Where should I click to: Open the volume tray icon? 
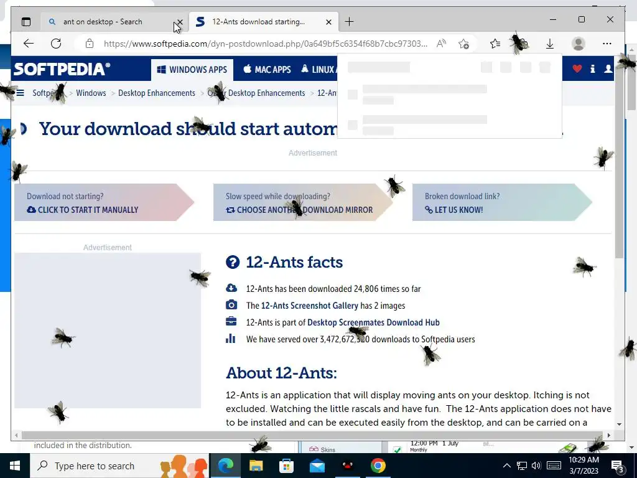click(536, 466)
